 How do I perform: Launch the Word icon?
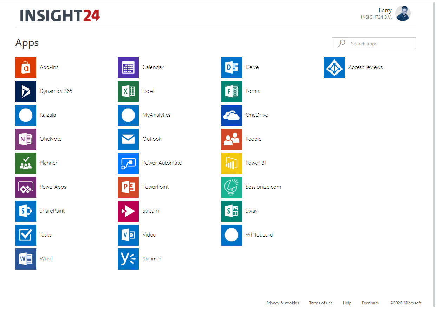26,259
